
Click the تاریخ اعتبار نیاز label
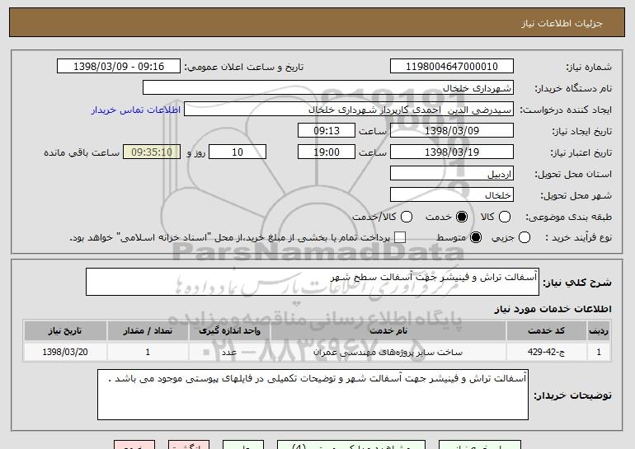pyautogui.click(x=581, y=152)
